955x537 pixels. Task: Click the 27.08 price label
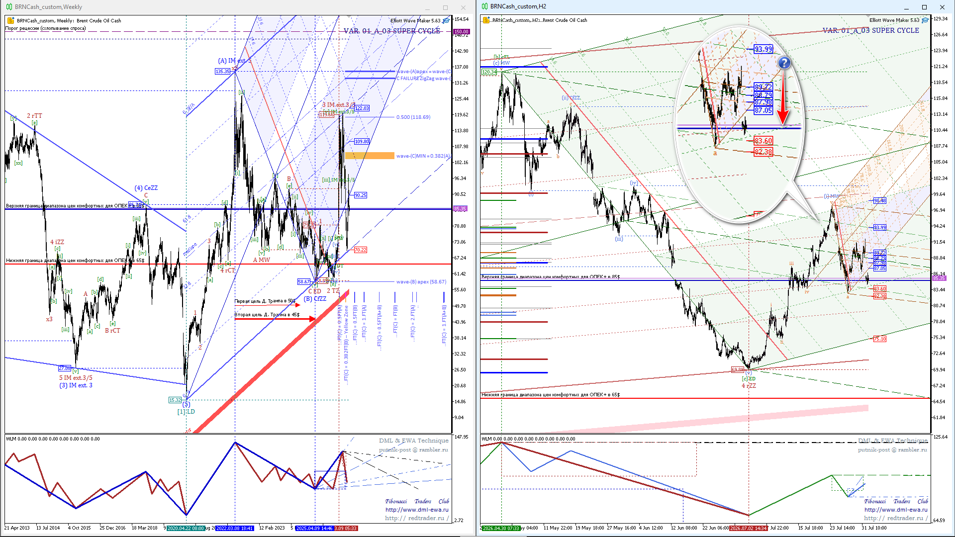point(65,368)
